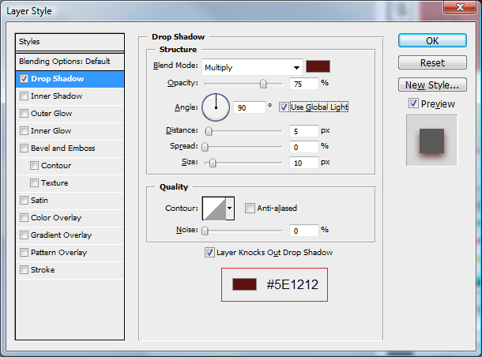Click the Spread value field
Viewport: 482px width, 357px height.
[x=303, y=147]
